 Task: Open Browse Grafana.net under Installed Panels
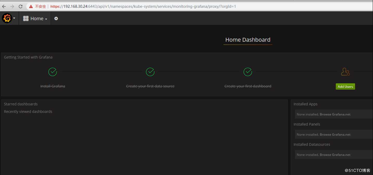click(x=335, y=134)
